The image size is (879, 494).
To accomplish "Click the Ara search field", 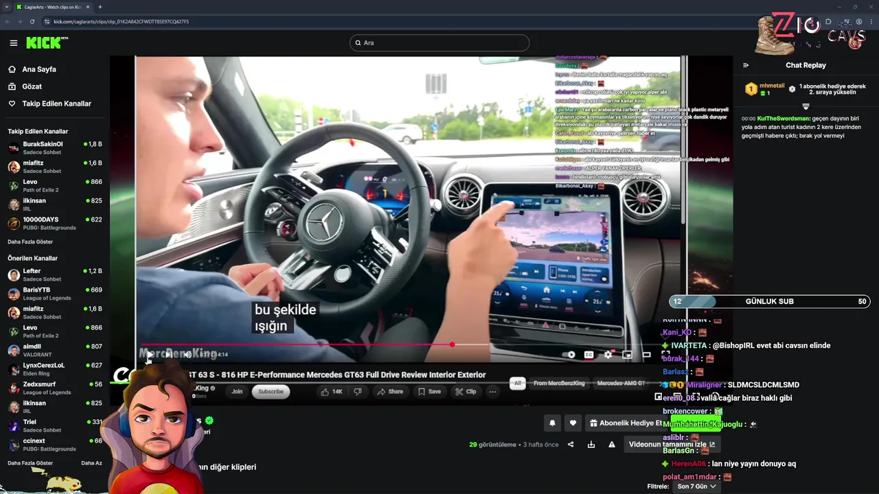I will point(439,43).
